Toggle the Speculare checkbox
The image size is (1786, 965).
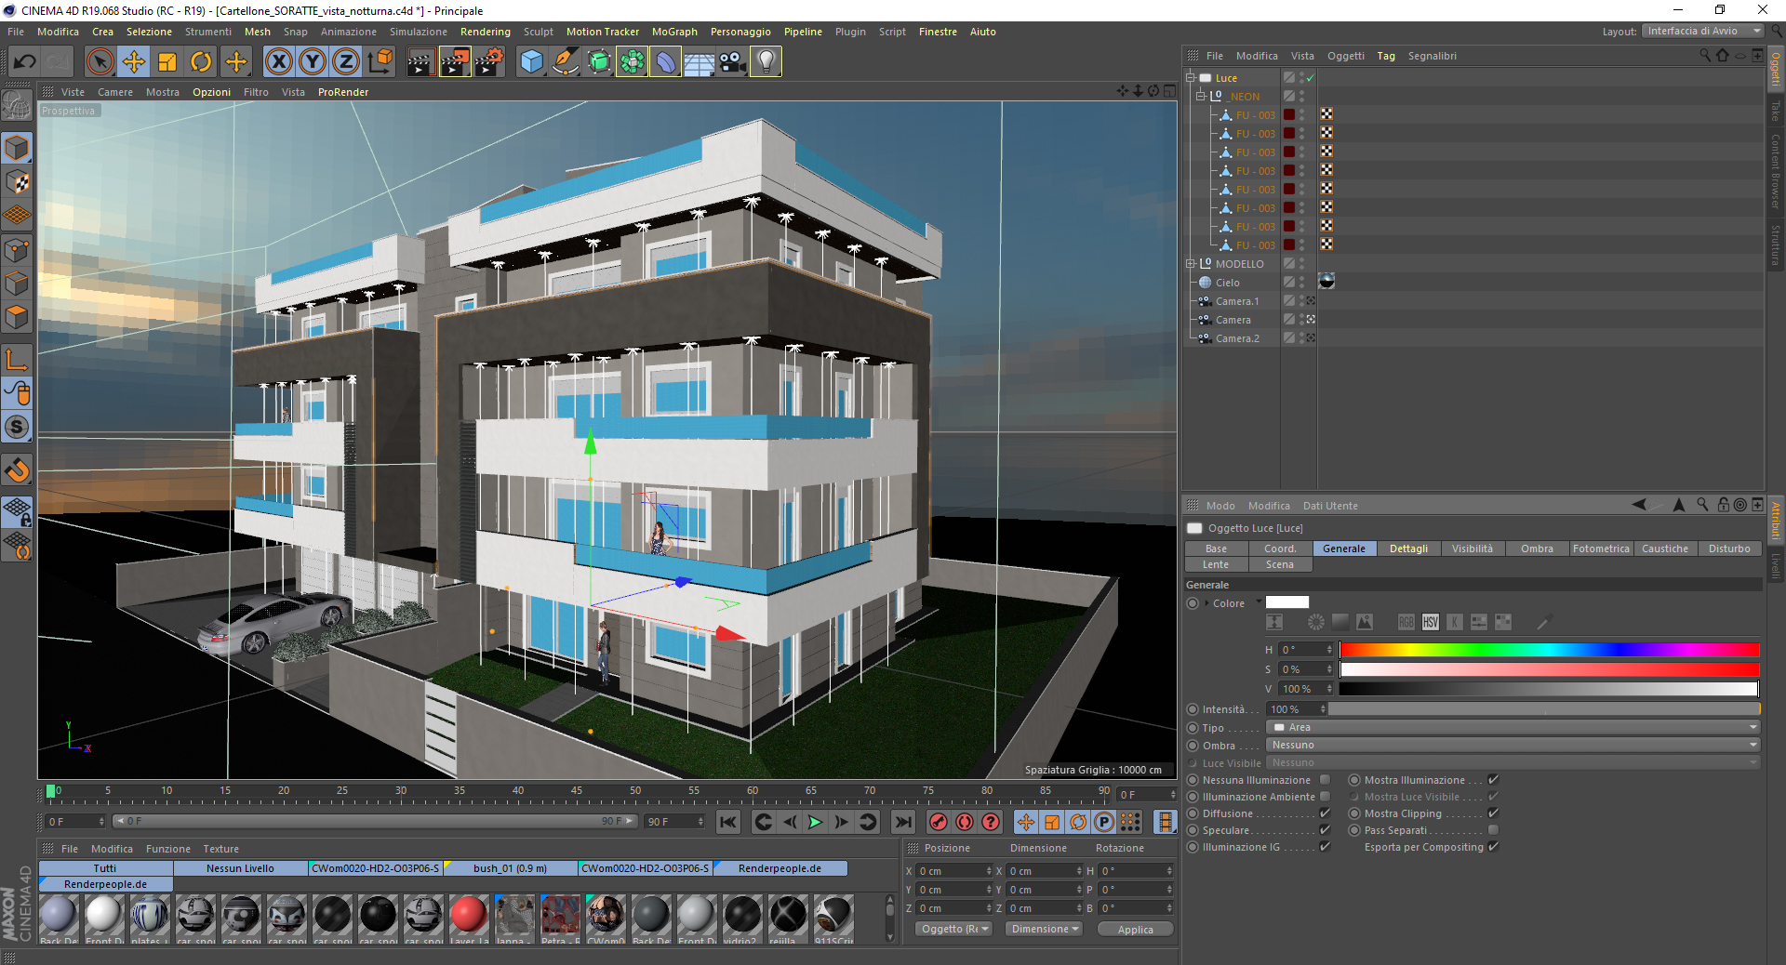[1325, 830]
